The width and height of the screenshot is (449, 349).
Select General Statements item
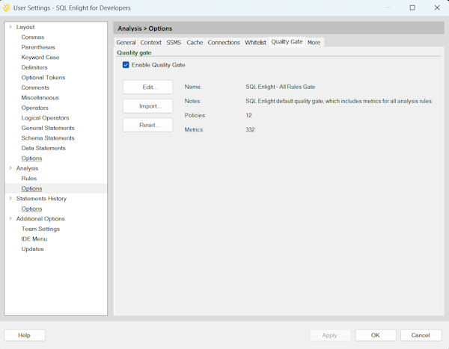[48, 128]
